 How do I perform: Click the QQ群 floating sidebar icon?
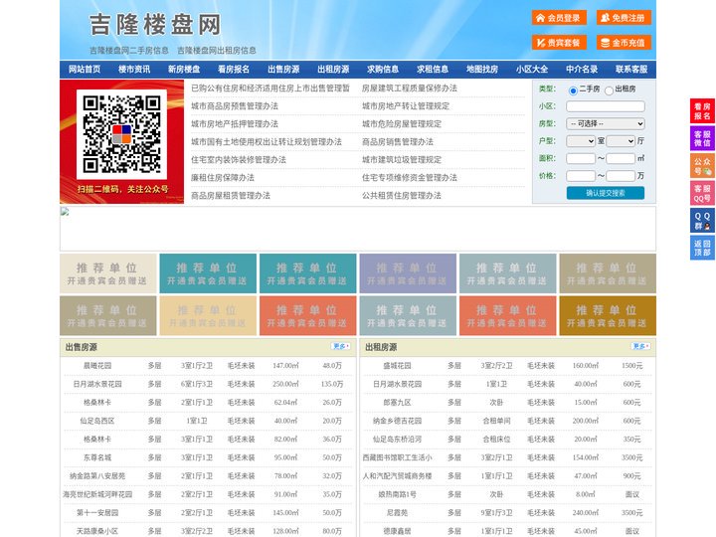point(702,221)
